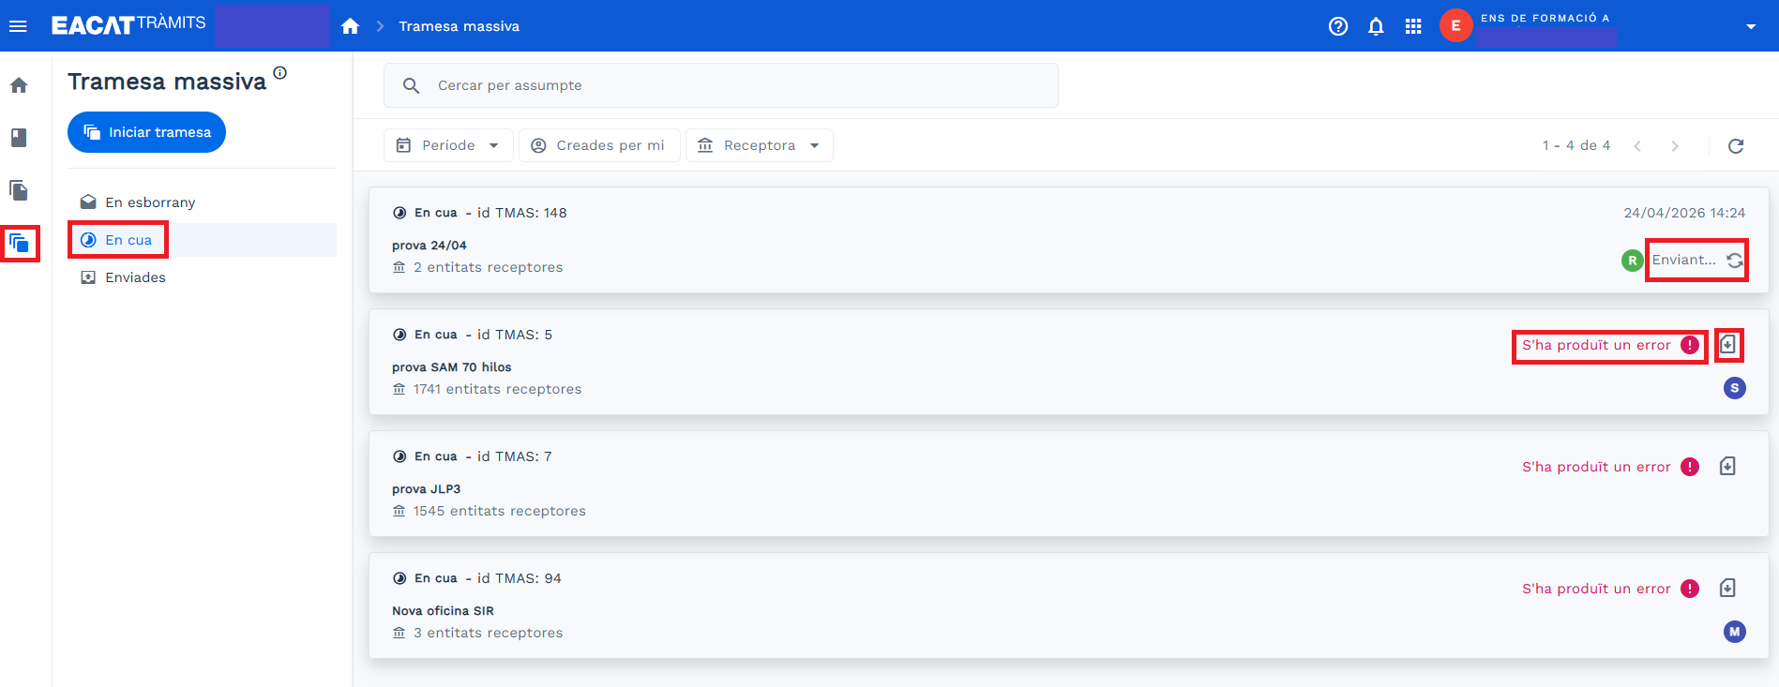The height and width of the screenshot is (687, 1779).
Task: Download error report for TMAS 94
Action: tap(1727, 589)
